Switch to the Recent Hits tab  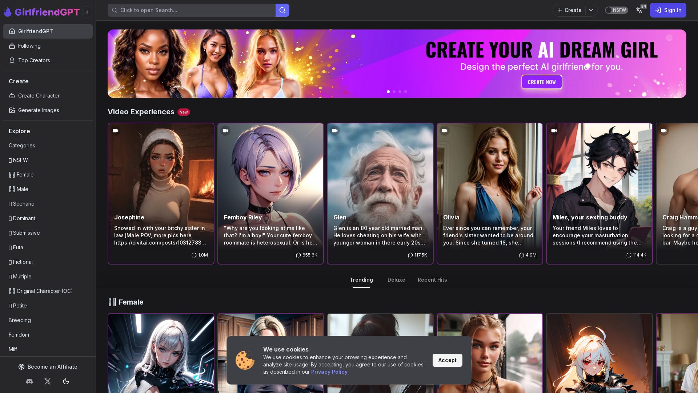click(x=432, y=280)
